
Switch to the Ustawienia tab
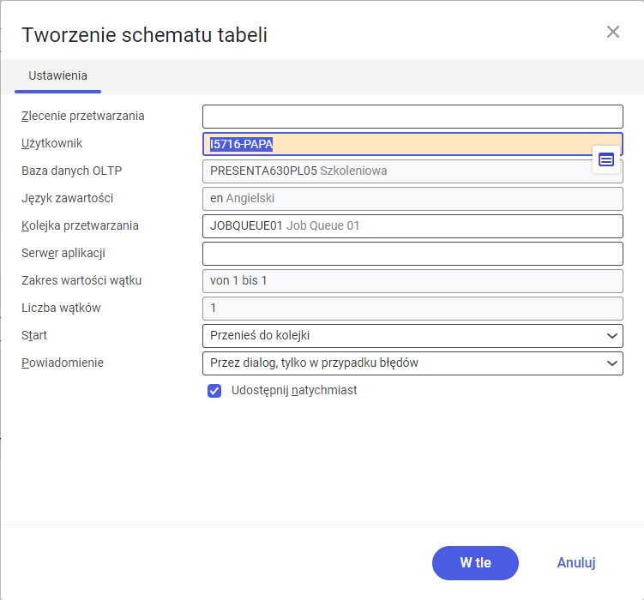click(58, 76)
